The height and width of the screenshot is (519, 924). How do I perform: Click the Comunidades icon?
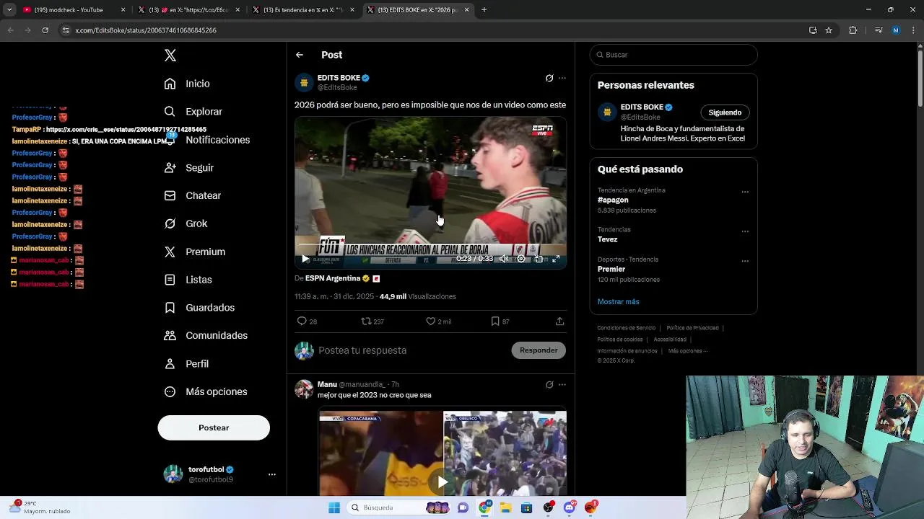pos(170,335)
